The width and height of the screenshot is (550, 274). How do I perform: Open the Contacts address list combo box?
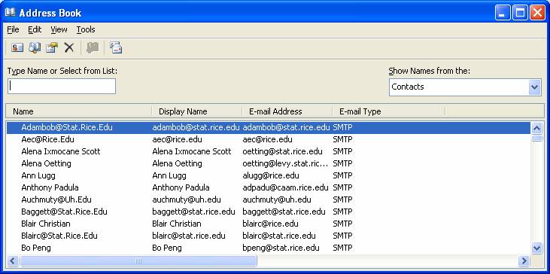click(465, 87)
